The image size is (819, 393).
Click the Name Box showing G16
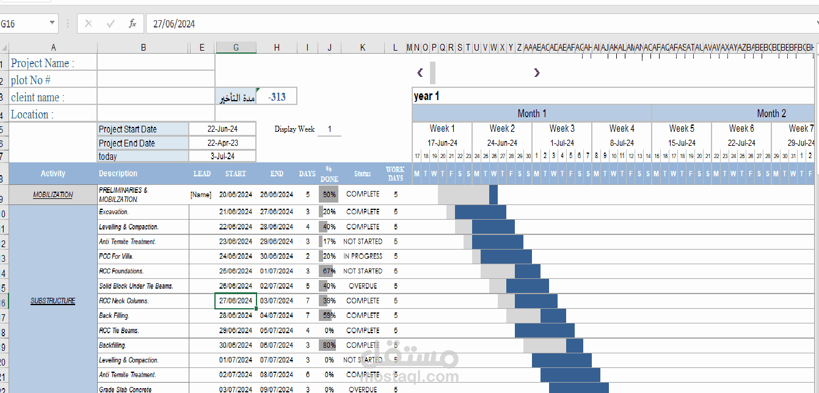point(23,24)
